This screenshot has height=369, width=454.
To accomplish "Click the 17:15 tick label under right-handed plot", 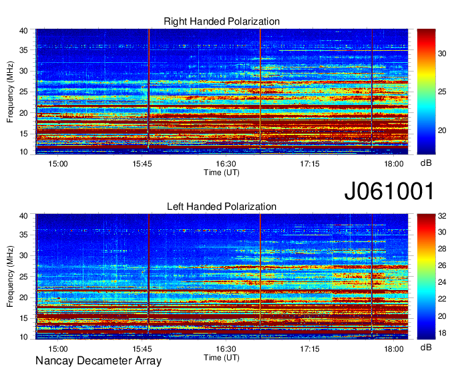I will 310,164.
